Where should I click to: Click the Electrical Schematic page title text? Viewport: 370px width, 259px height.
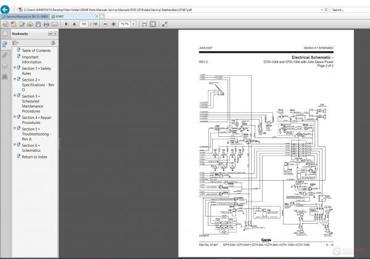click(x=313, y=57)
